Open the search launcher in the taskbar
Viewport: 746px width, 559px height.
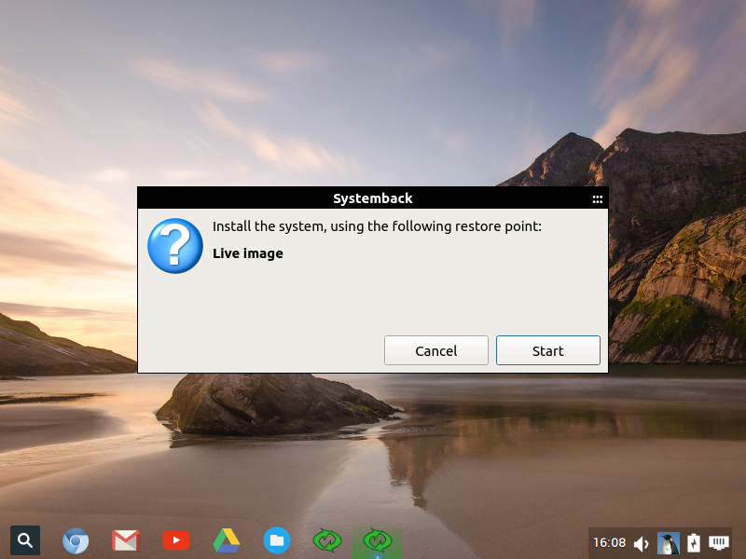pyautogui.click(x=25, y=540)
